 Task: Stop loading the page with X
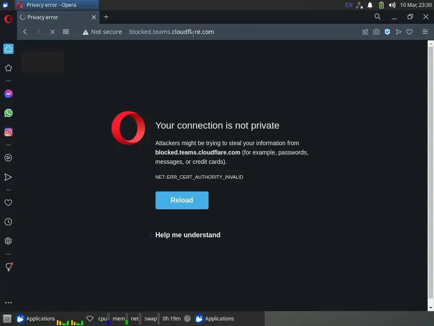52,32
